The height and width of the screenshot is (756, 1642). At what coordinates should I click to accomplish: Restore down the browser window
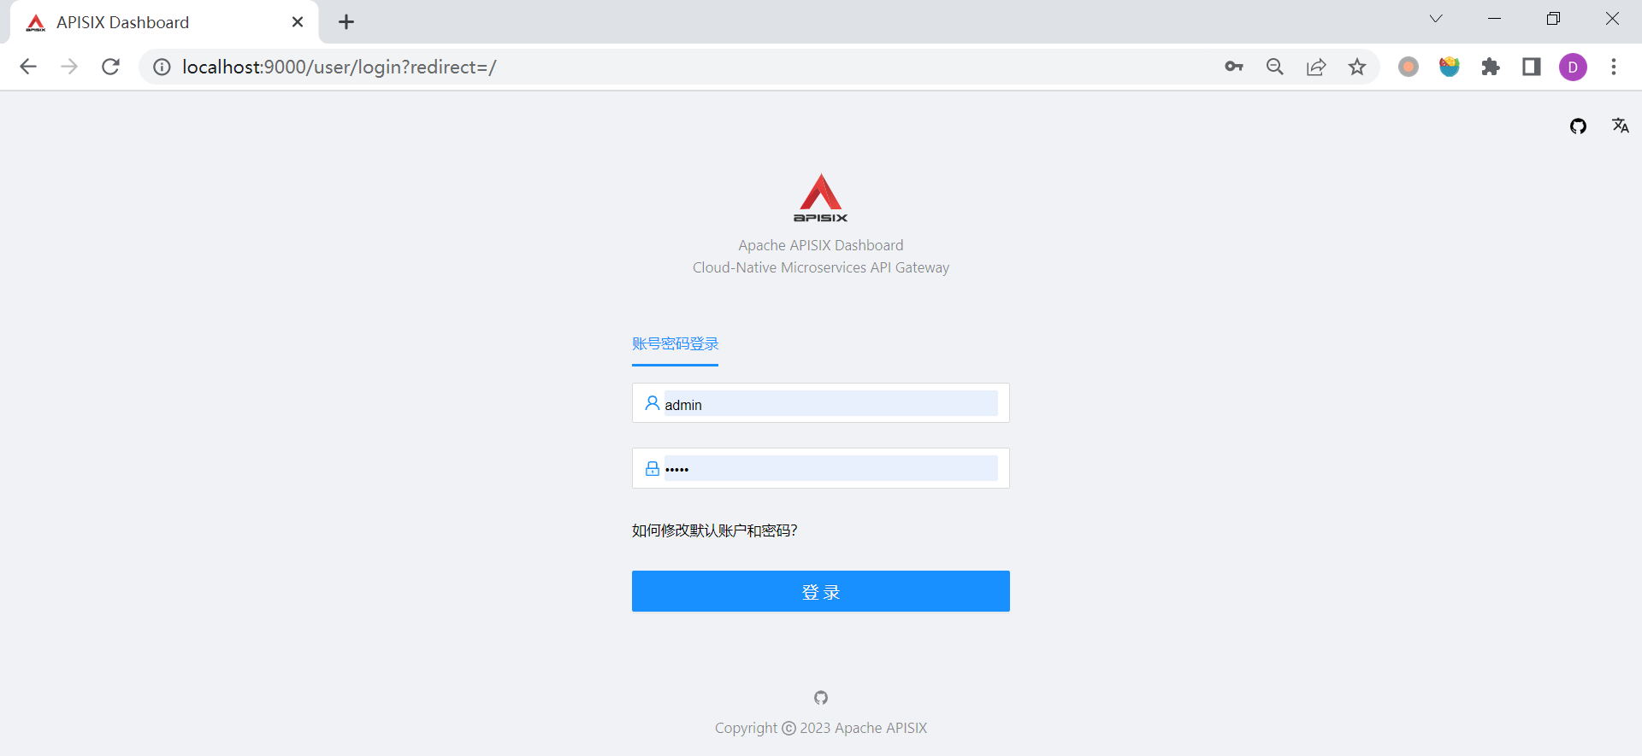1554,19
